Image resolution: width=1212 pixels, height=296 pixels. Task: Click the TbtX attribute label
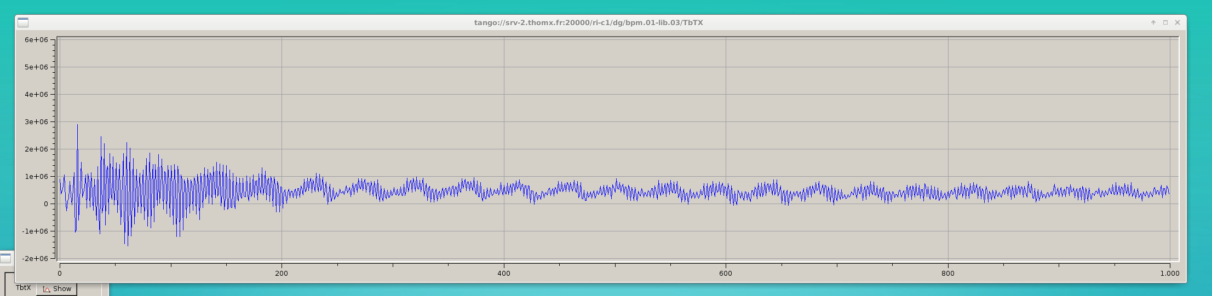23,288
